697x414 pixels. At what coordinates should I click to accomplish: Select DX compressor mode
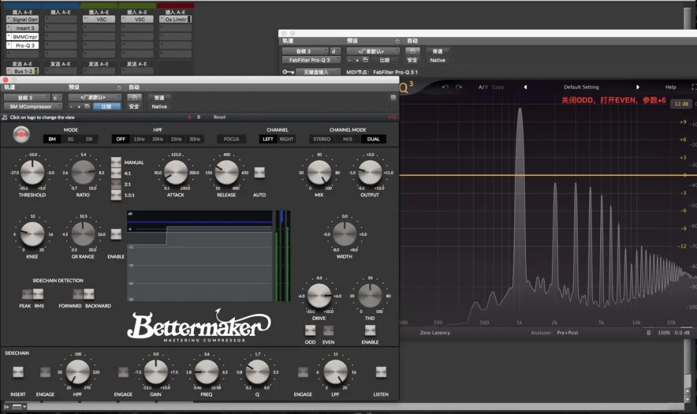[x=89, y=139]
